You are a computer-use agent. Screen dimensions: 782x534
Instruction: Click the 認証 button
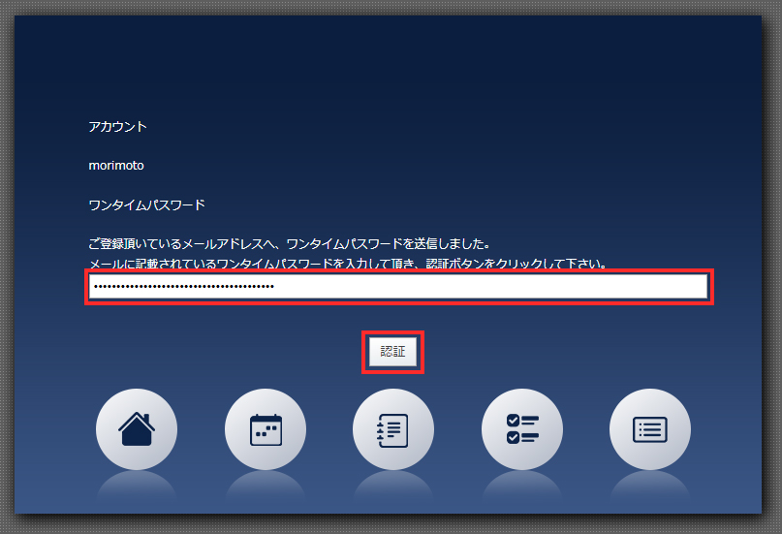click(x=392, y=353)
